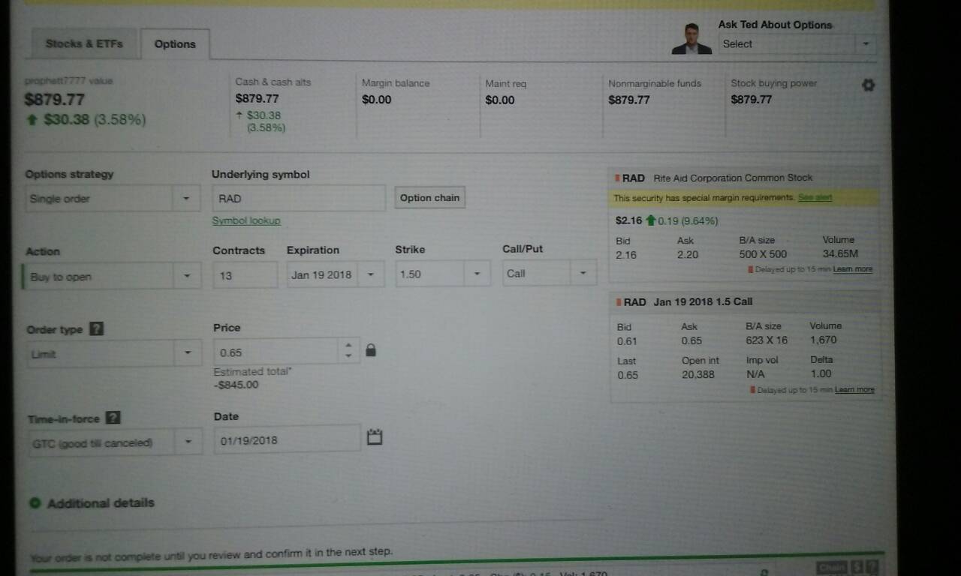
Task: Click the "Rite Aid Corporation Common Stock" title
Action: (x=733, y=178)
